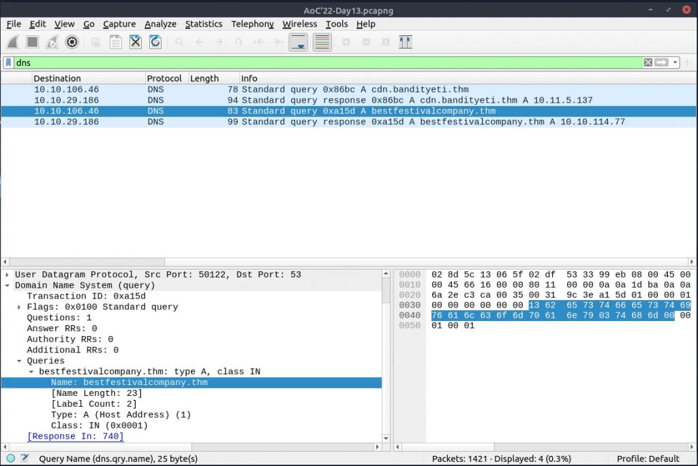Viewport: 698px width, 466px height.
Task: Open the Analyze menu
Action: pos(160,24)
